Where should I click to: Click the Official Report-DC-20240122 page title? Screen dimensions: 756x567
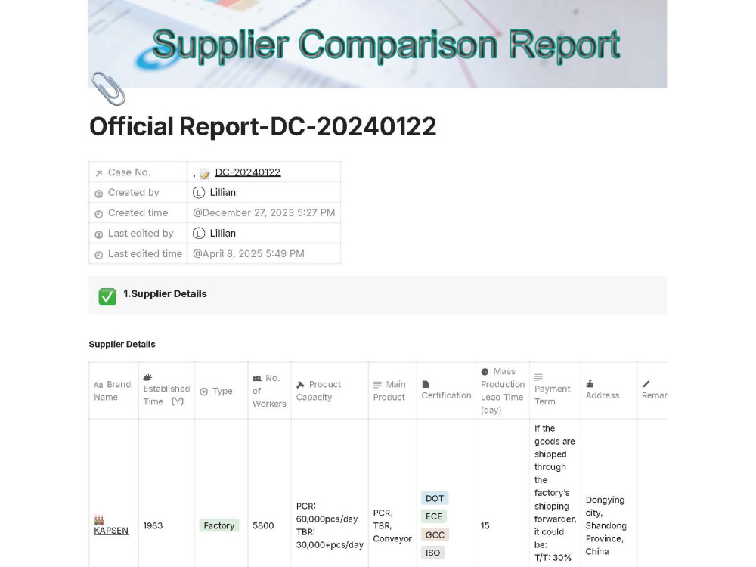pos(263,127)
